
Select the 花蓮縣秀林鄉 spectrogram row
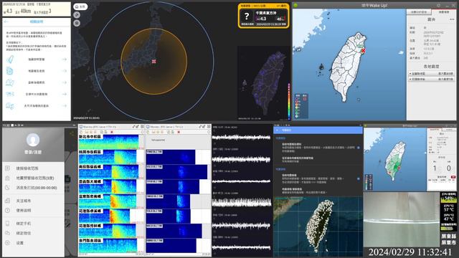click(108, 231)
